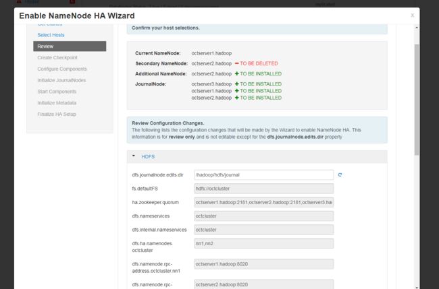Click the Initialize Metadata step

pyautogui.click(x=57, y=103)
